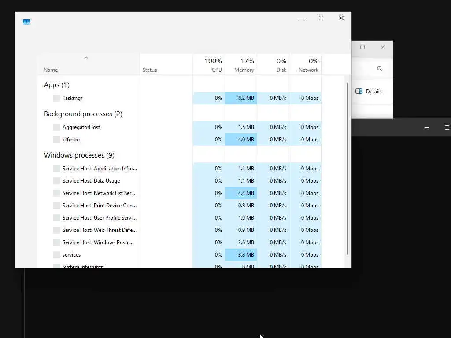This screenshot has width=451, height=338.
Task: Click the 1.9 MB memory cell
Action: click(241, 218)
